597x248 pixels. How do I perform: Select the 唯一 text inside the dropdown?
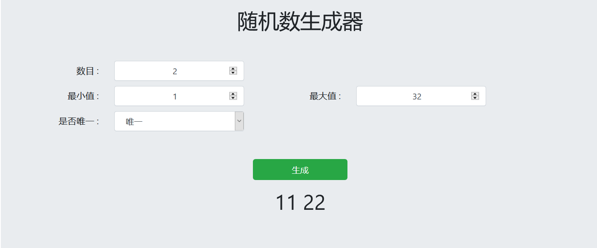coord(134,122)
